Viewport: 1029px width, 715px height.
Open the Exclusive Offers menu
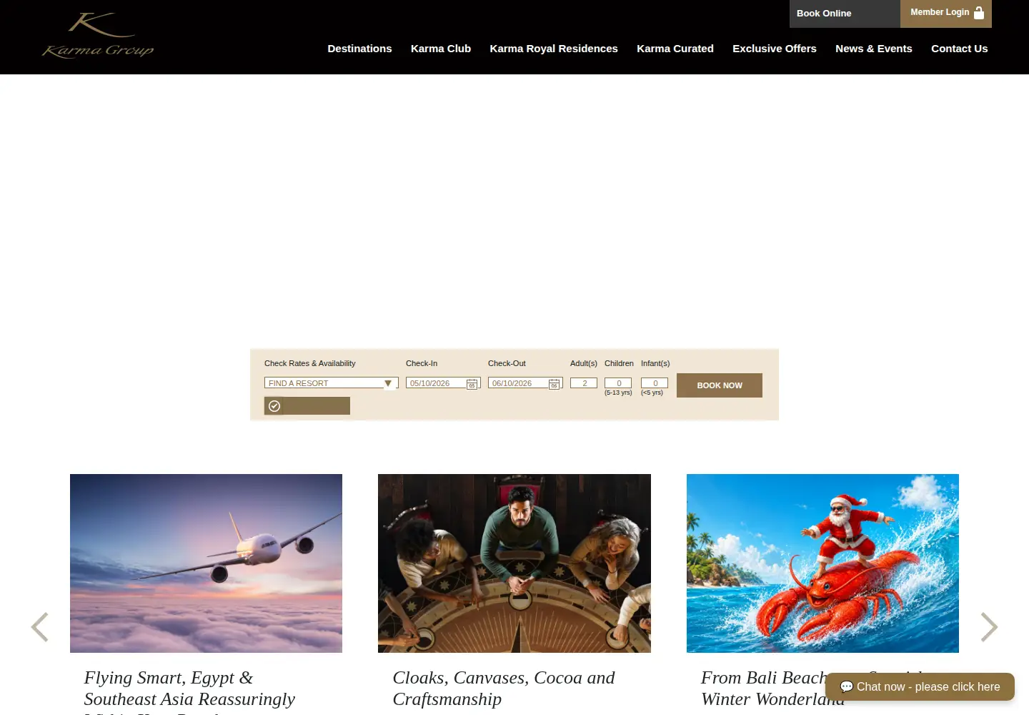775,49
